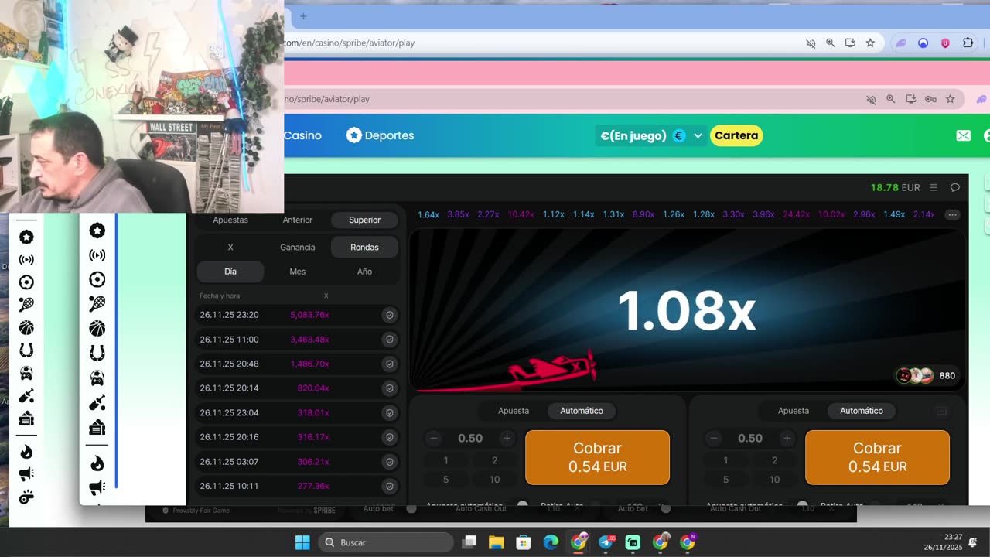Click the left bet amount field showing 0.50
The height and width of the screenshot is (557, 990).
[470, 439]
